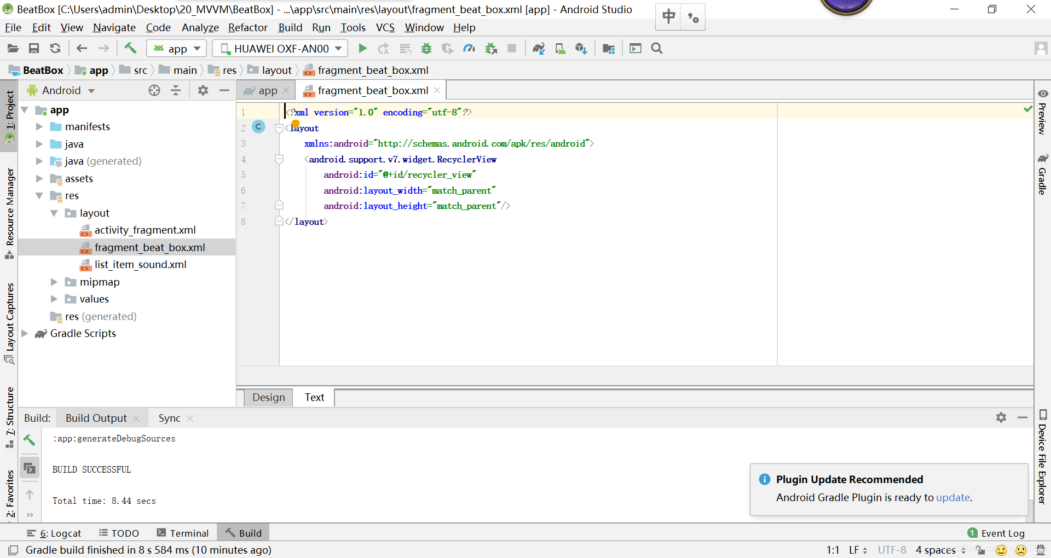Screen dimensions: 1051x558
Task: Toggle view icon in Build panel sidebar
Action: 30,468
